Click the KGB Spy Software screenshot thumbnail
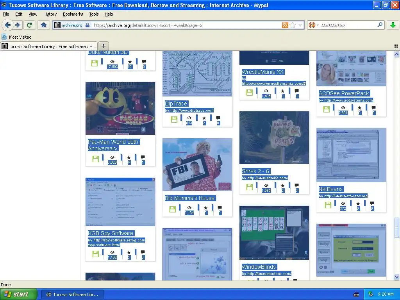 [x=120, y=202]
